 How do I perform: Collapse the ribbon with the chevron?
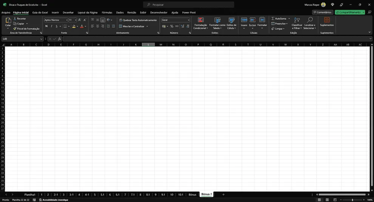[x=369, y=32]
